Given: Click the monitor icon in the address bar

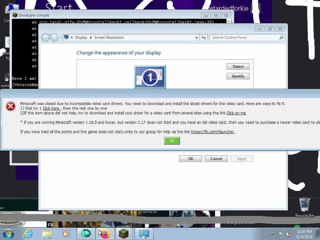Looking at the screenshot, I should coord(66,37).
